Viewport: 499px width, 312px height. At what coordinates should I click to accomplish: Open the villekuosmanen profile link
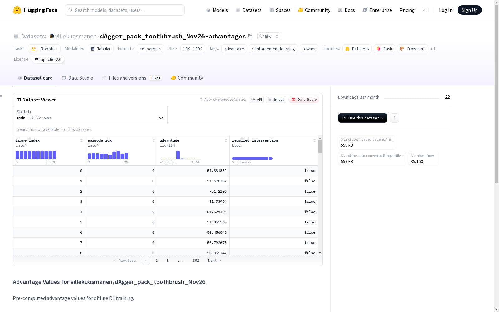(76, 36)
